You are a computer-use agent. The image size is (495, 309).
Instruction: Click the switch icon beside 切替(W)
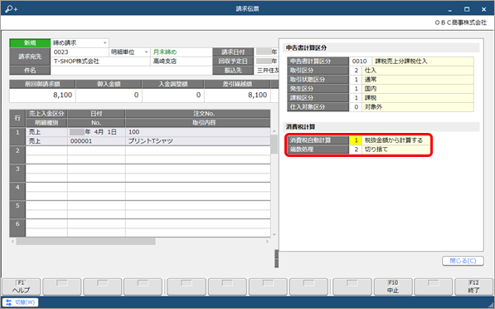coord(8,302)
